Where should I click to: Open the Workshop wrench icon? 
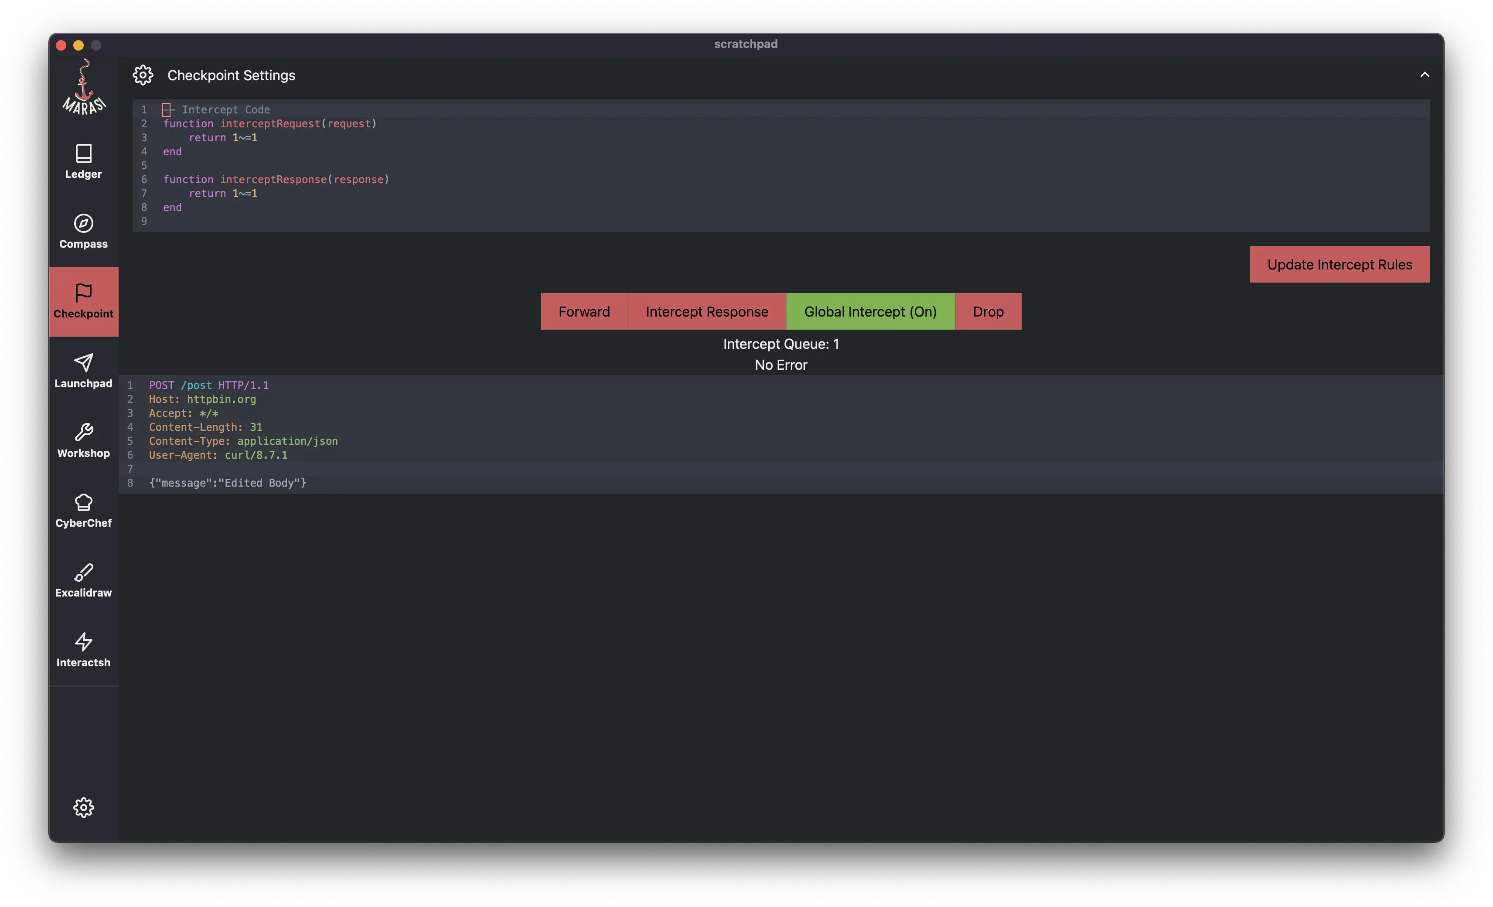point(84,433)
